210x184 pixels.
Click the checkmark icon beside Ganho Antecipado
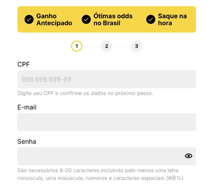point(29,19)
